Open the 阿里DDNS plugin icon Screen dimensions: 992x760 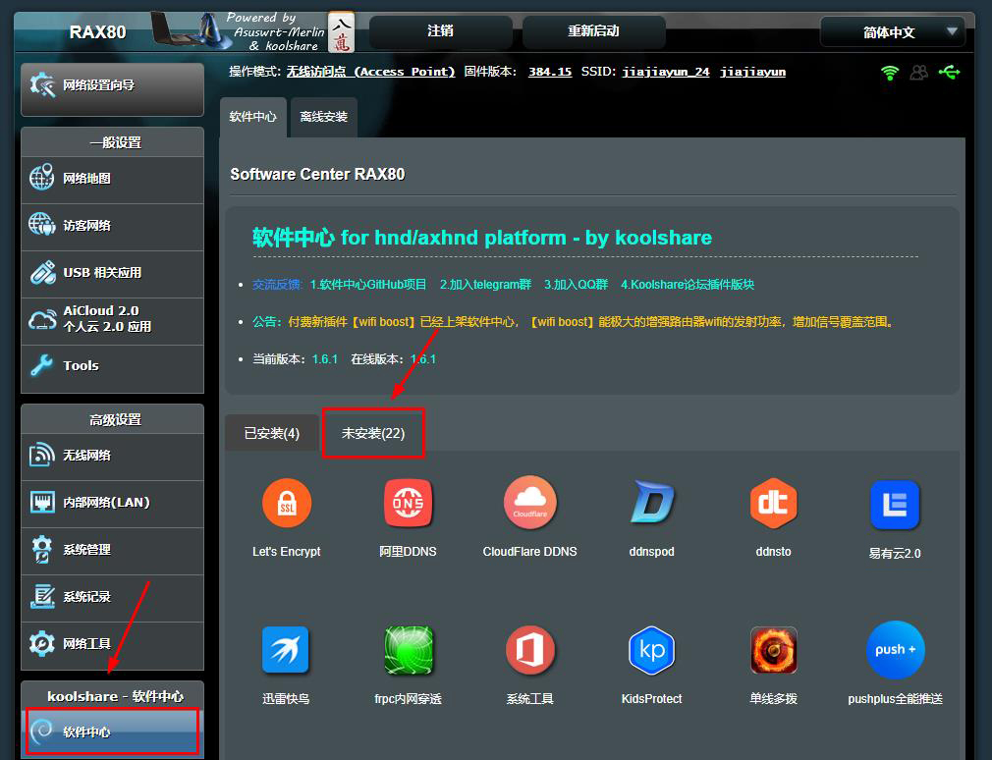408,504
